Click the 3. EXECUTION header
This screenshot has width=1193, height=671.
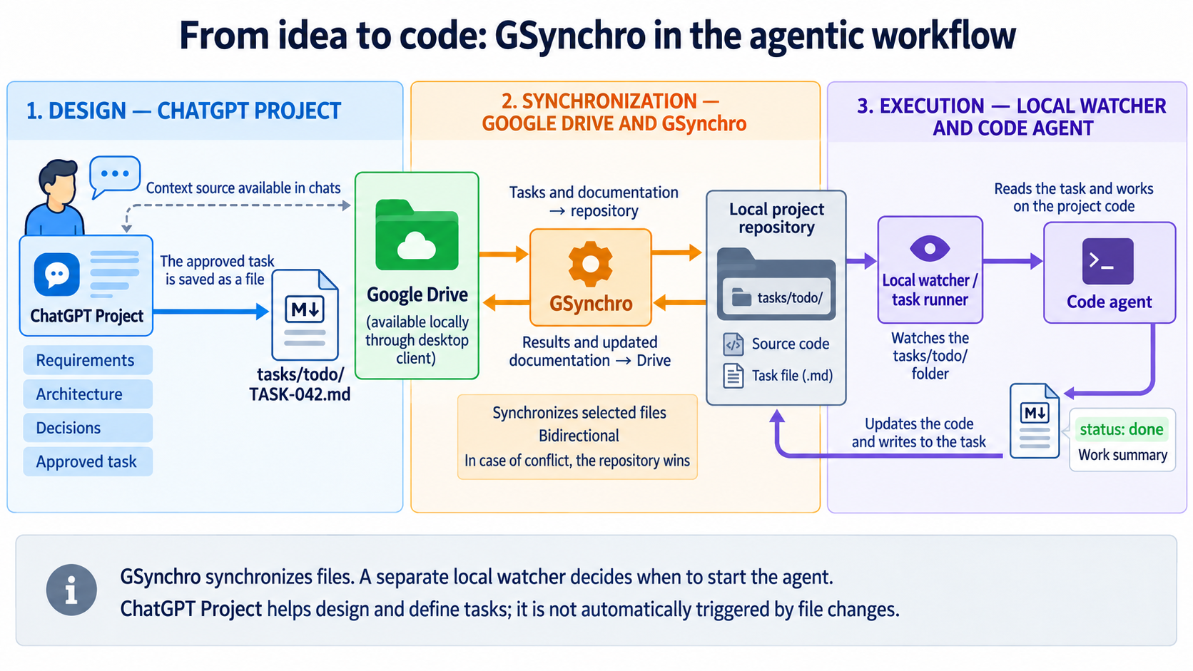point(1012,117)
